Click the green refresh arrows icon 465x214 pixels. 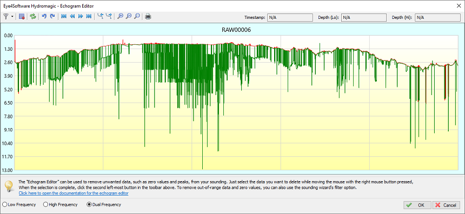[x=33, y=17]
